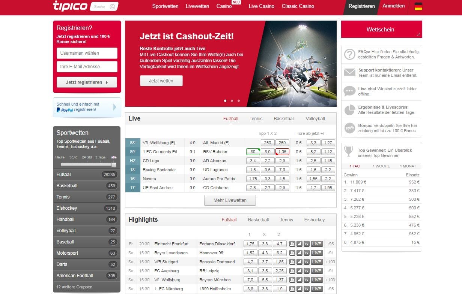462x294 pixels.
Task: Open American Football category in sidebar
Action: [87, 276]
